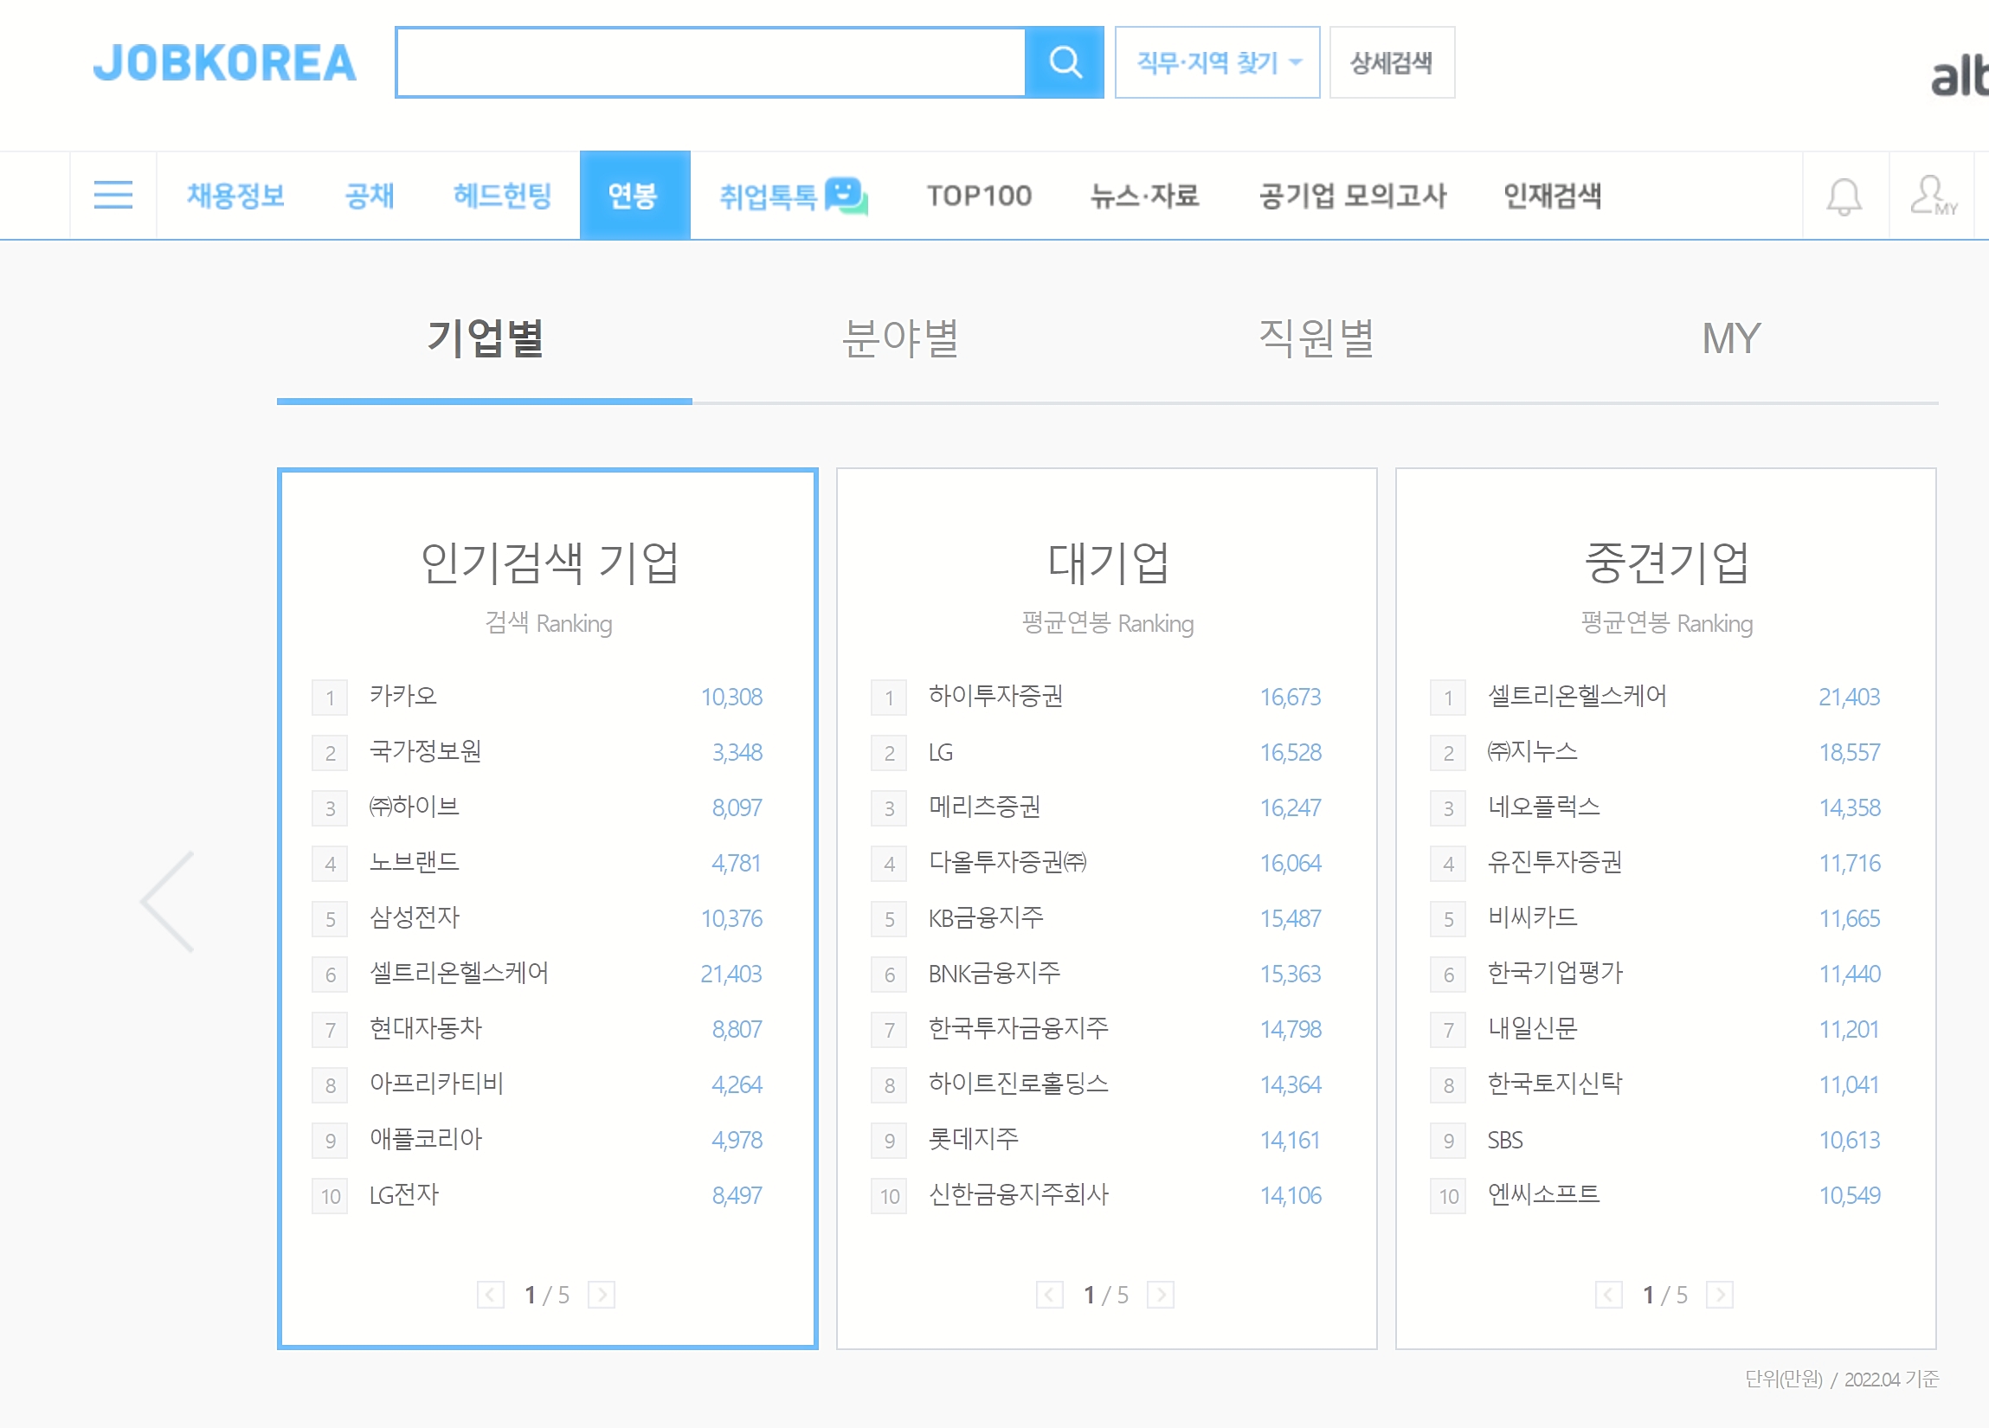The image size is (1989, 1428).
Task: Click the JOBKOREA logo
Action: (x=224, y=63)
